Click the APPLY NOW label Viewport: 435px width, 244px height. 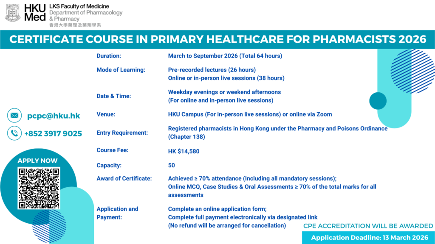click(37, 161)
